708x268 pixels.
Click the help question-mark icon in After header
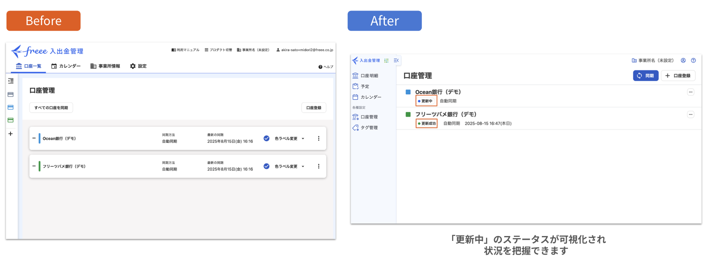coord(693,60)
